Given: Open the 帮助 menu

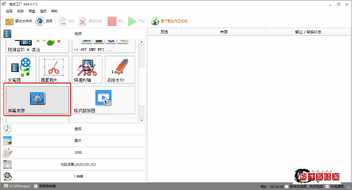Looking at the screenshot, I should tap(54, 11).
